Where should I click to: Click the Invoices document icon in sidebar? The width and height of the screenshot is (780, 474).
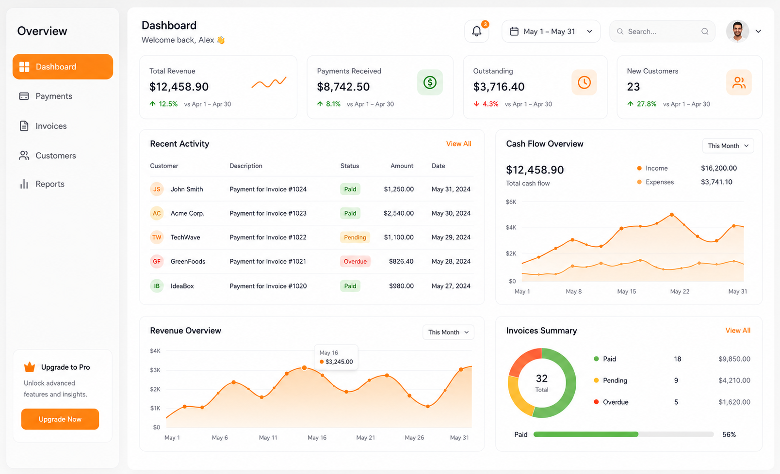24,126
